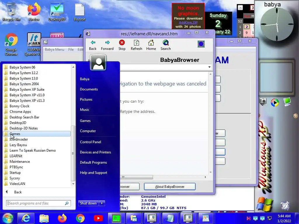Open the LEARNit Spanish desktop icon
Screen dimensions: 299x224
pos(34,44)
